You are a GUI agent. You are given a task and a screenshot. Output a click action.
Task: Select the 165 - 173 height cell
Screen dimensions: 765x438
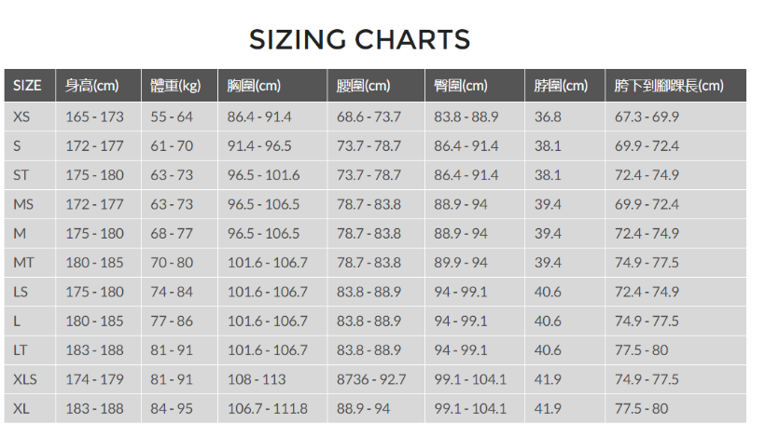(x=94, y=116)
